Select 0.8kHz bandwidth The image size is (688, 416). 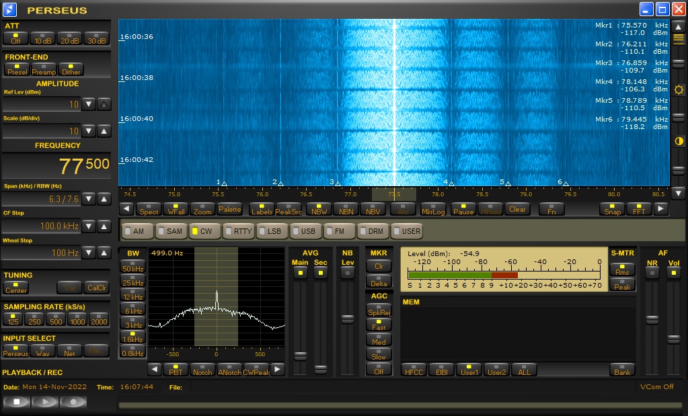pos(132,351)
